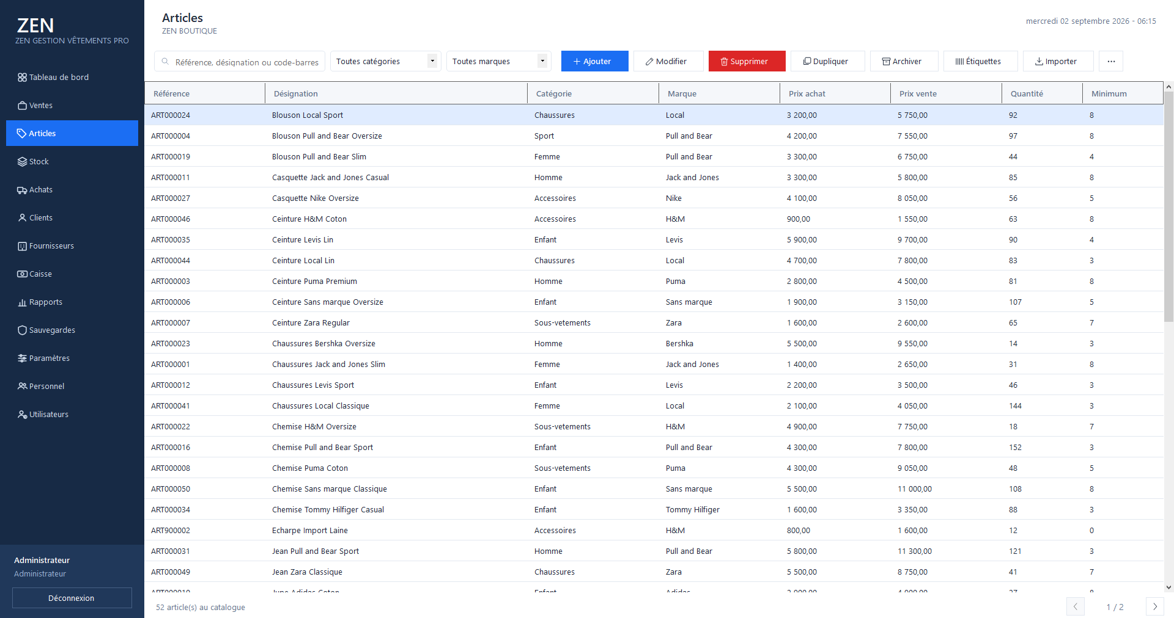Click the vertical scrollbar of the table

point(1168,206)
